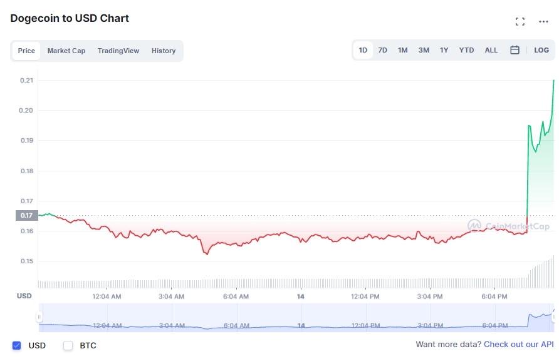Viewport: 559px width, 364px height.
Task: Open the calendar date range picker
Action: point(515,50)
